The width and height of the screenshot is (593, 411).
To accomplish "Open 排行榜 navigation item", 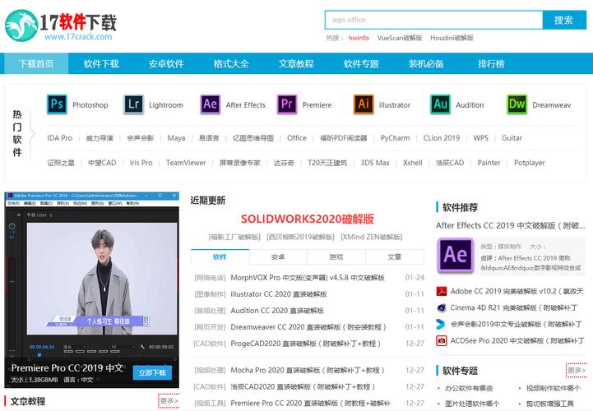I will pos(491,63).
